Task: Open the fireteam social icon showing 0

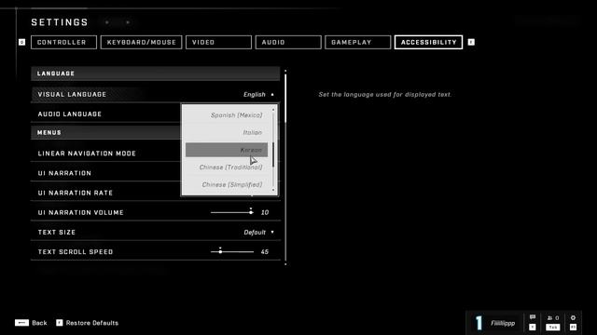Action: [x=553, y=318]
